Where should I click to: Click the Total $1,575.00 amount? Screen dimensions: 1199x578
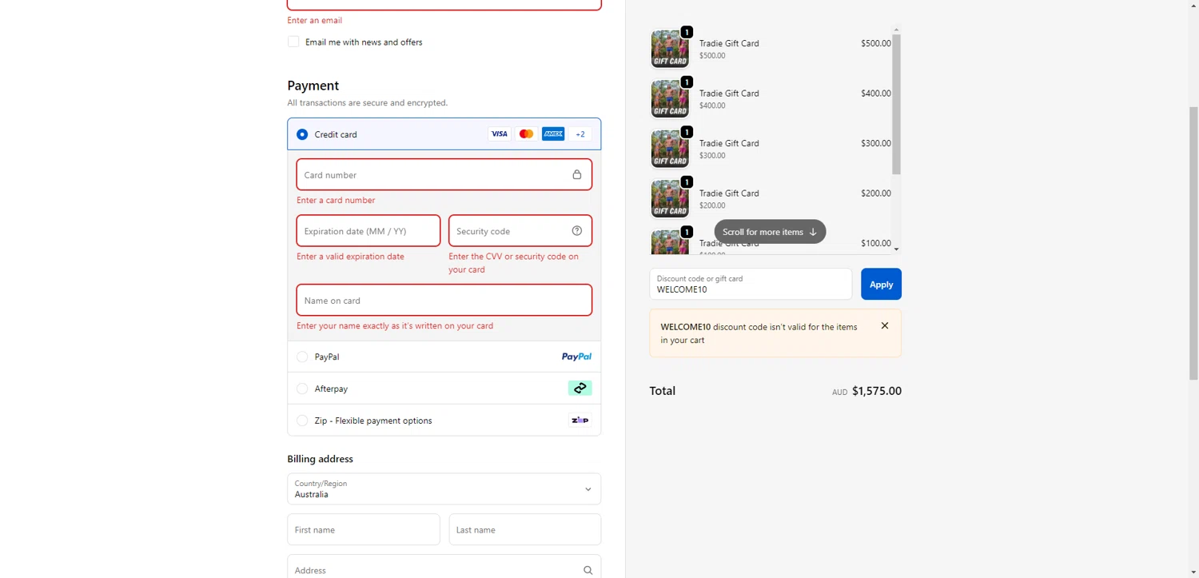(876, 391)
